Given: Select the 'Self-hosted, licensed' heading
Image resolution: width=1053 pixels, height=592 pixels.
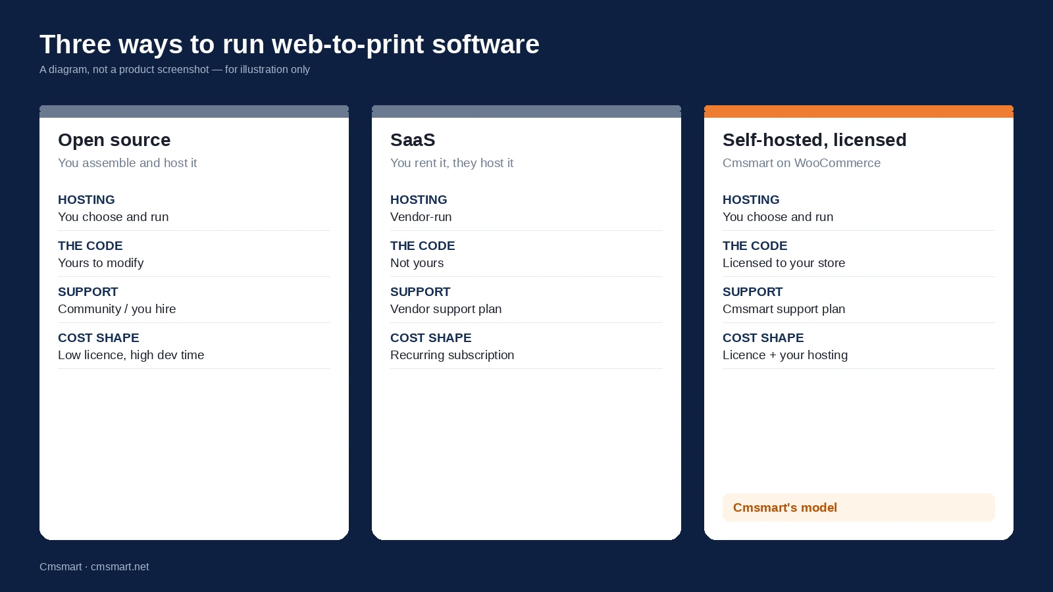Looking at the screenshot, I should pos(815,140).
